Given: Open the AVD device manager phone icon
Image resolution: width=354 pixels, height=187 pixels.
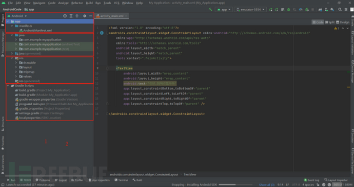Looking at the screenshot, I should point(326,10).
